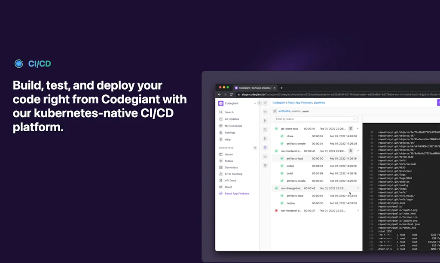Click the CI/CD checkmark logo icon
This screenshot has width=440, height=263.
(x=19, y=64)
